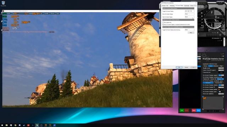Click the tab strip scroll arrows in properties
Image resolution: width=227 pixels, height=127 pixels.
(x=195, y=6)
